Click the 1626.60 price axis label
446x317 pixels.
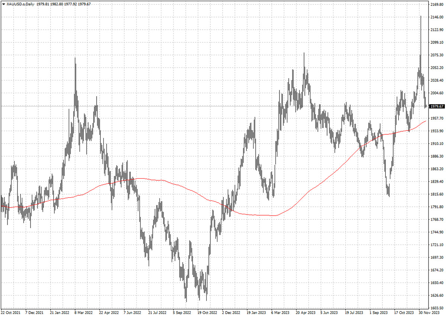[x=436, y=295]
